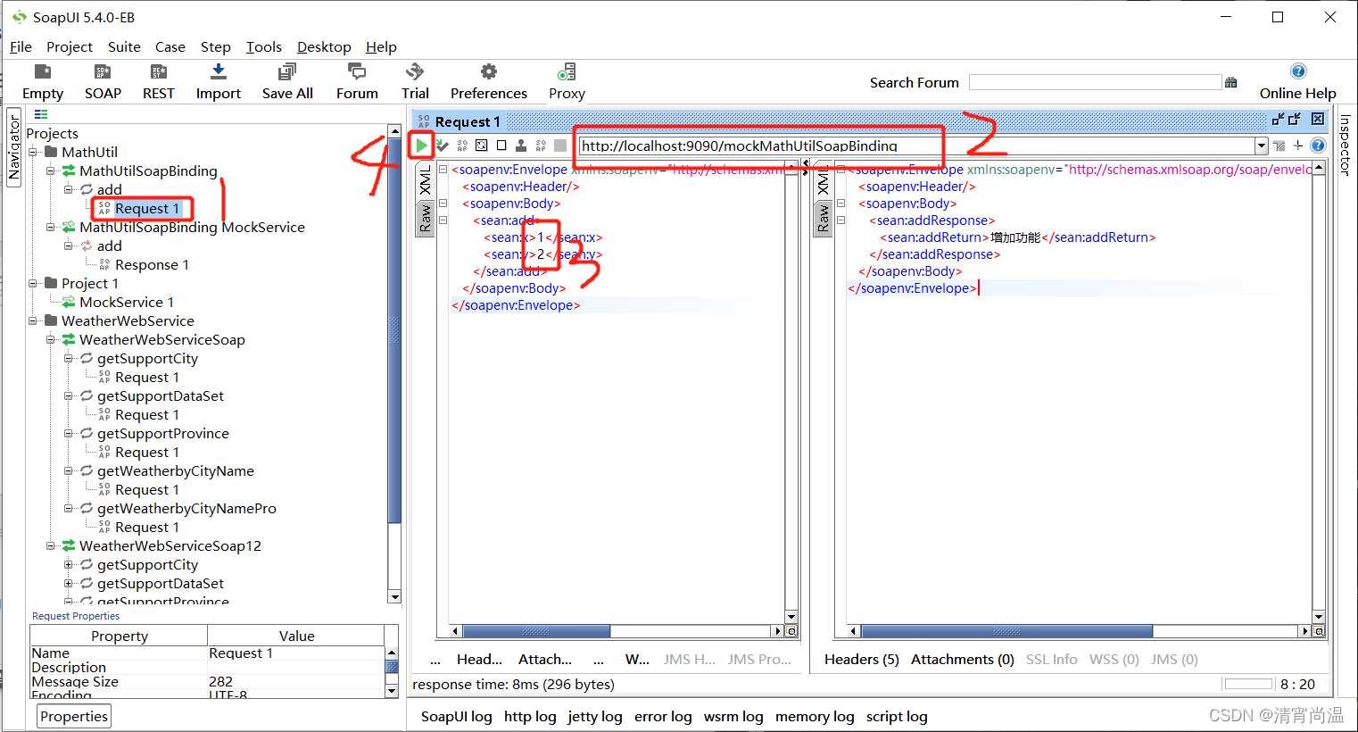Collapse MathUtilSoapBinding MockService node
The width and height of the screenshot is (1358, 732).
[x=51, y=227]
